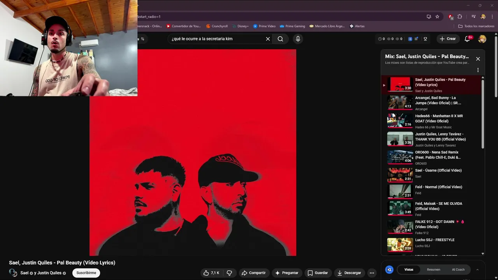Image resolution: width=498 pixels, height=280 pixels.
Task: Open the vidIQ list icon with blue dot
Action: coord(417,39)
